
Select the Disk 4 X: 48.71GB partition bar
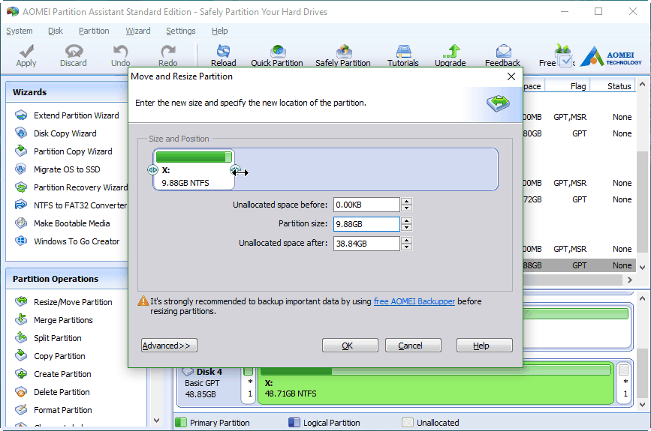pyautogui.click(x=436, y=383)
